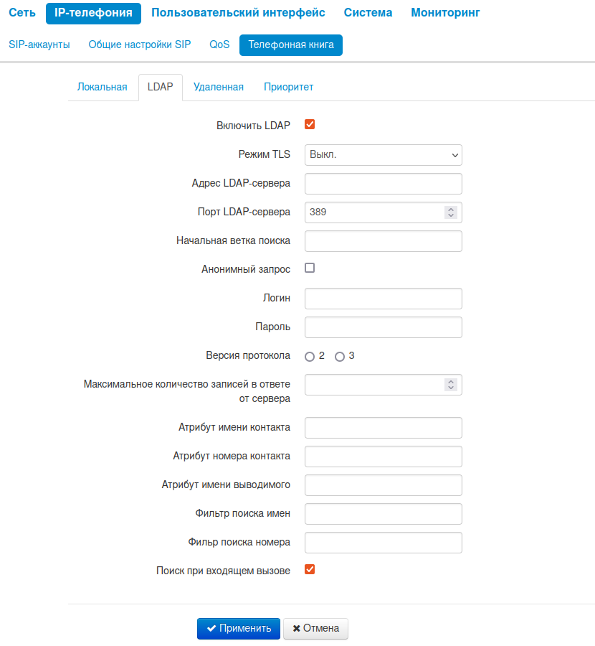Click into the Пароль field
595x646 pixels.
point(383,327)
